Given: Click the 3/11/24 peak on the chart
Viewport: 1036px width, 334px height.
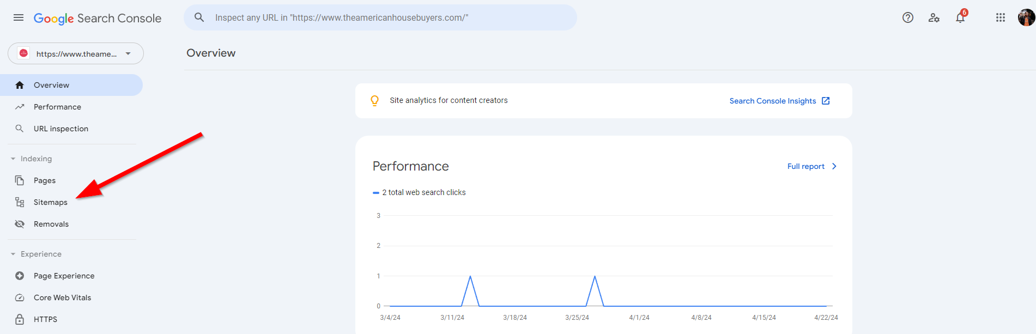Looking at the screenshot, I should coord(470,277).
